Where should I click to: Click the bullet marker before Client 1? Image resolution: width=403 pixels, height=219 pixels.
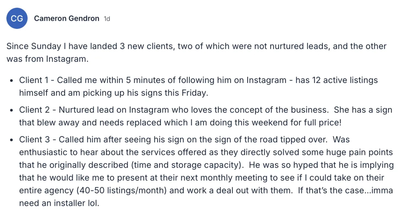point(12,81)
